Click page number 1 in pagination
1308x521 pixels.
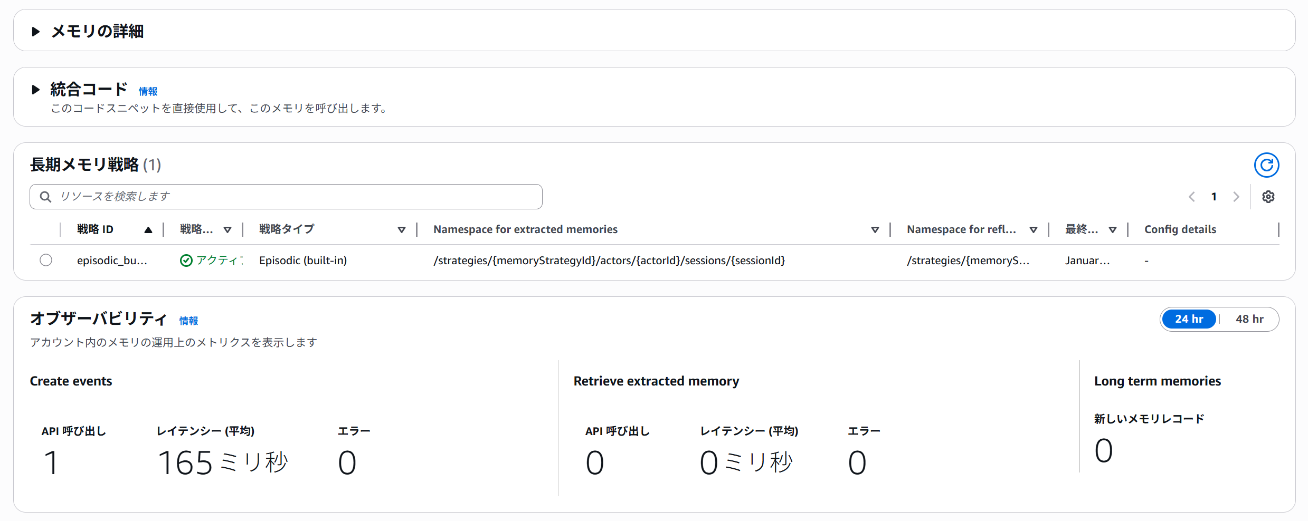1214,197
